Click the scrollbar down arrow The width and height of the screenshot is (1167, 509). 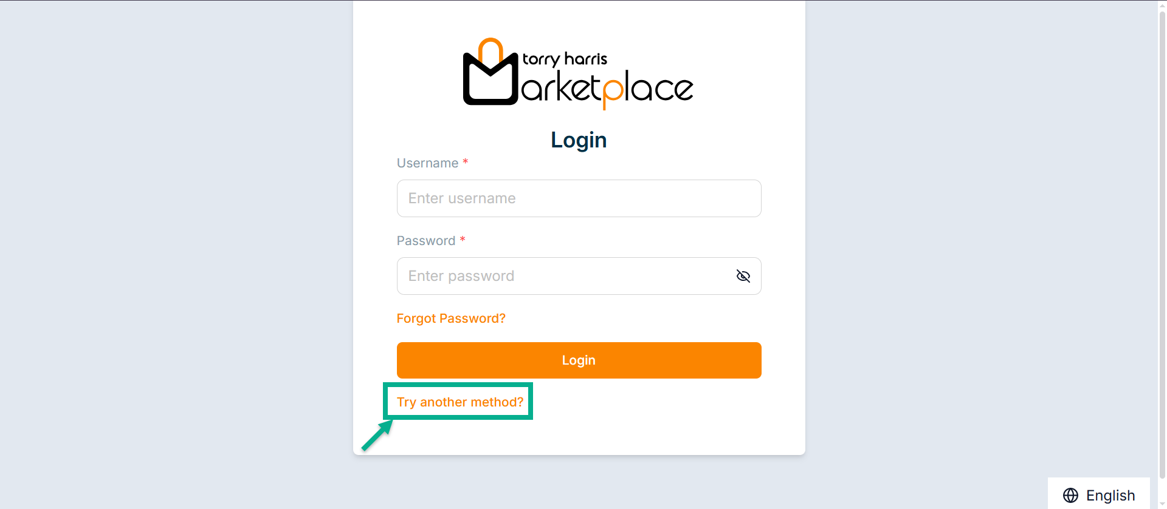click(x=1162, y=504)
